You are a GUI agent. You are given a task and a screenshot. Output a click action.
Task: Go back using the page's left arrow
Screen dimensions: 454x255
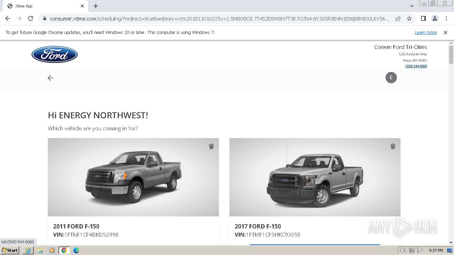pyautogui.click(x=50, y=78)
